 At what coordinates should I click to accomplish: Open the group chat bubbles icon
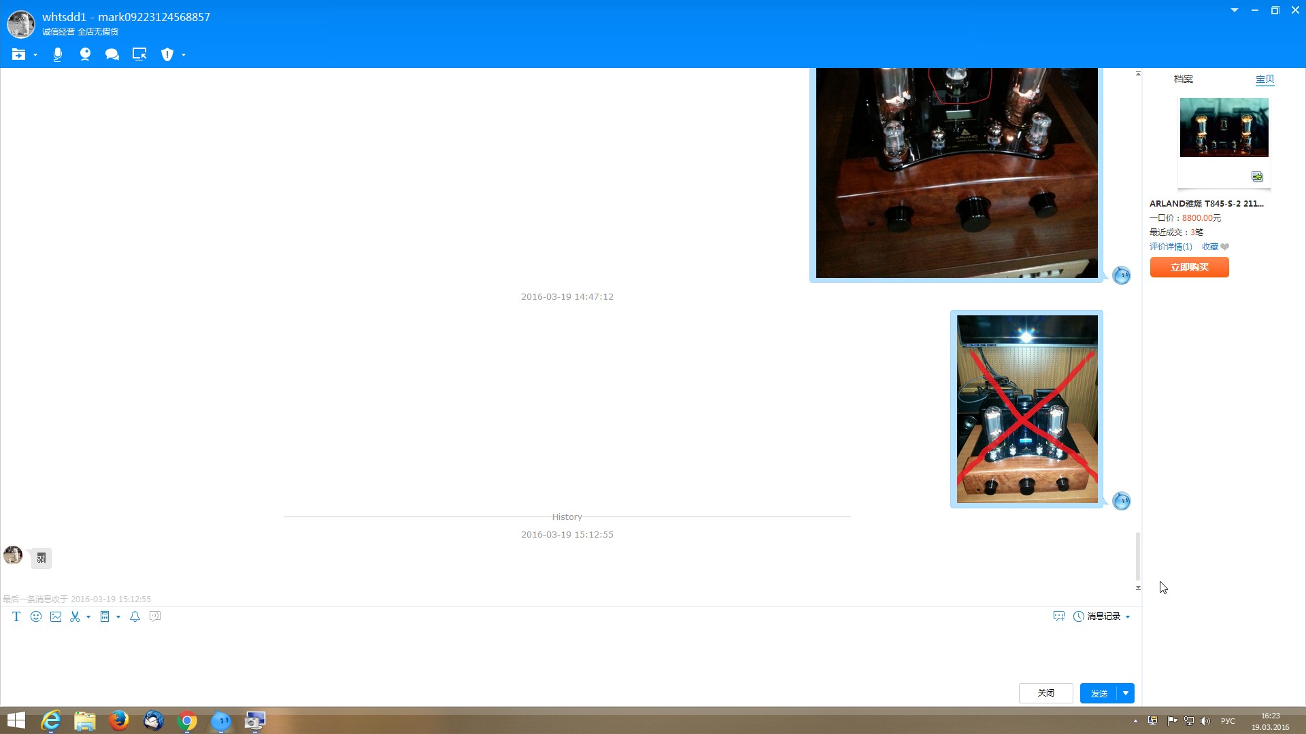pyautogui.click(x=112, y=54)
